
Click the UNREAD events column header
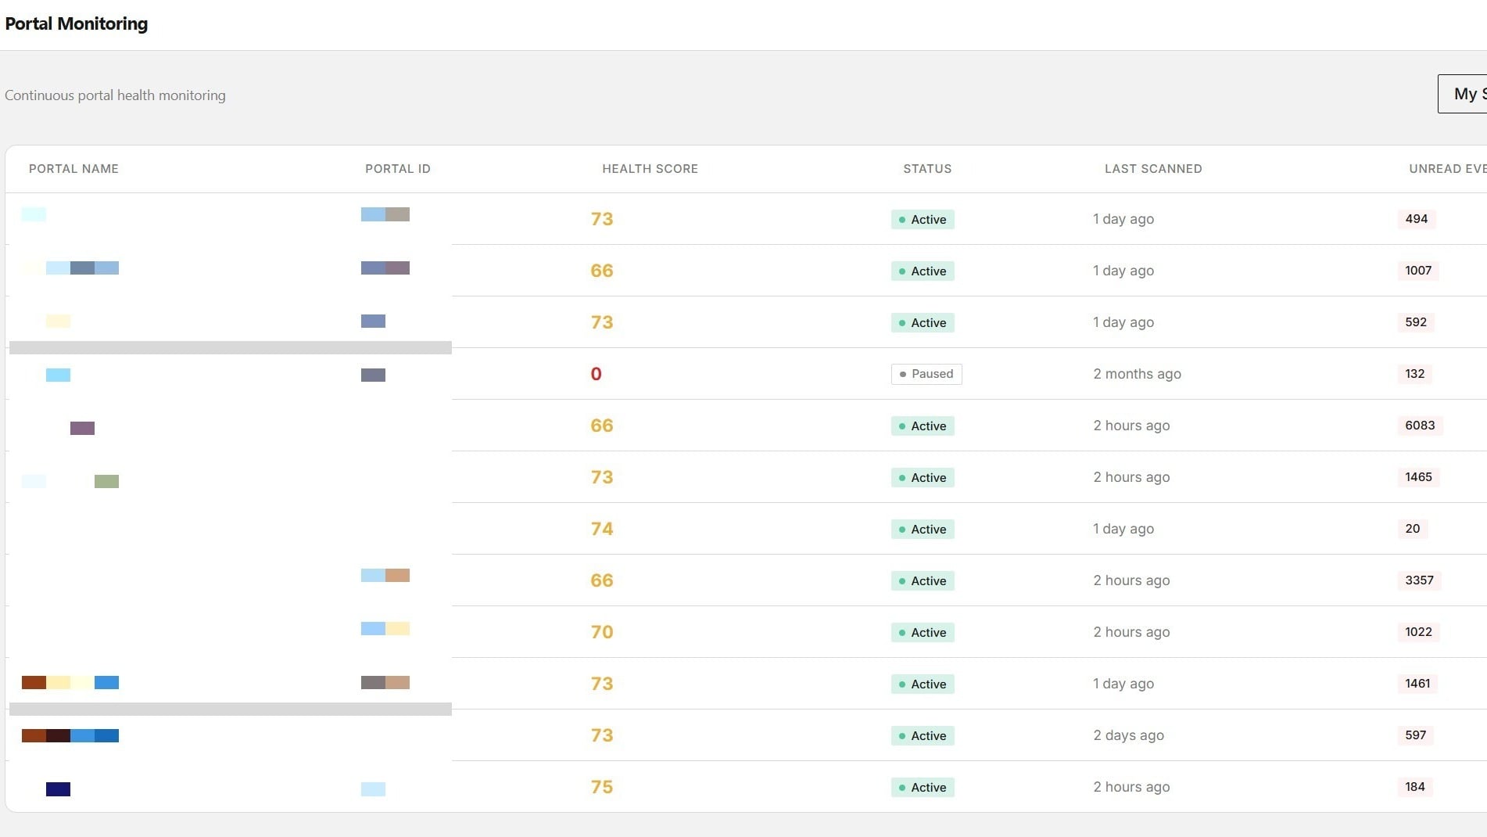(x=1448, y=169)
